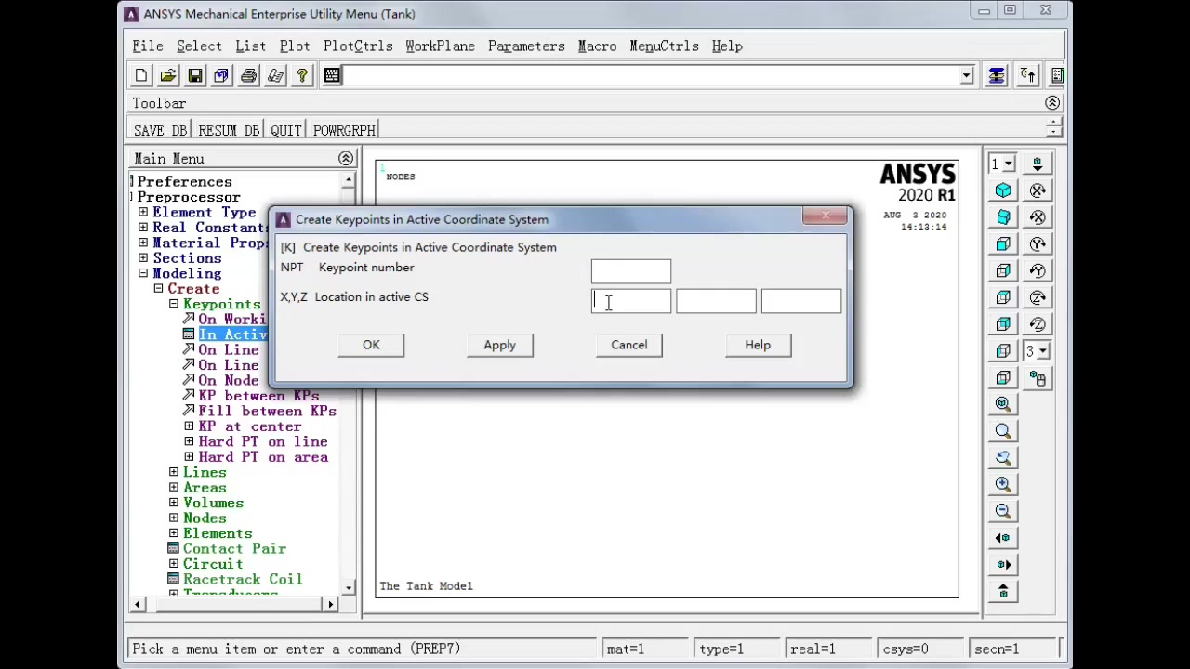
Task: Click the Rotate -X icon
Action: (x=1038, y=190)
